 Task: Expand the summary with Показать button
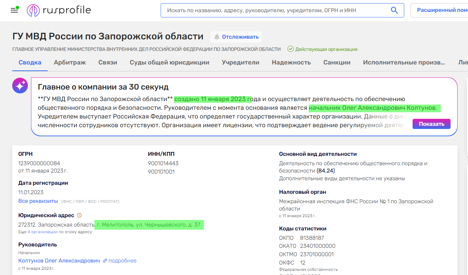(431, 124)
